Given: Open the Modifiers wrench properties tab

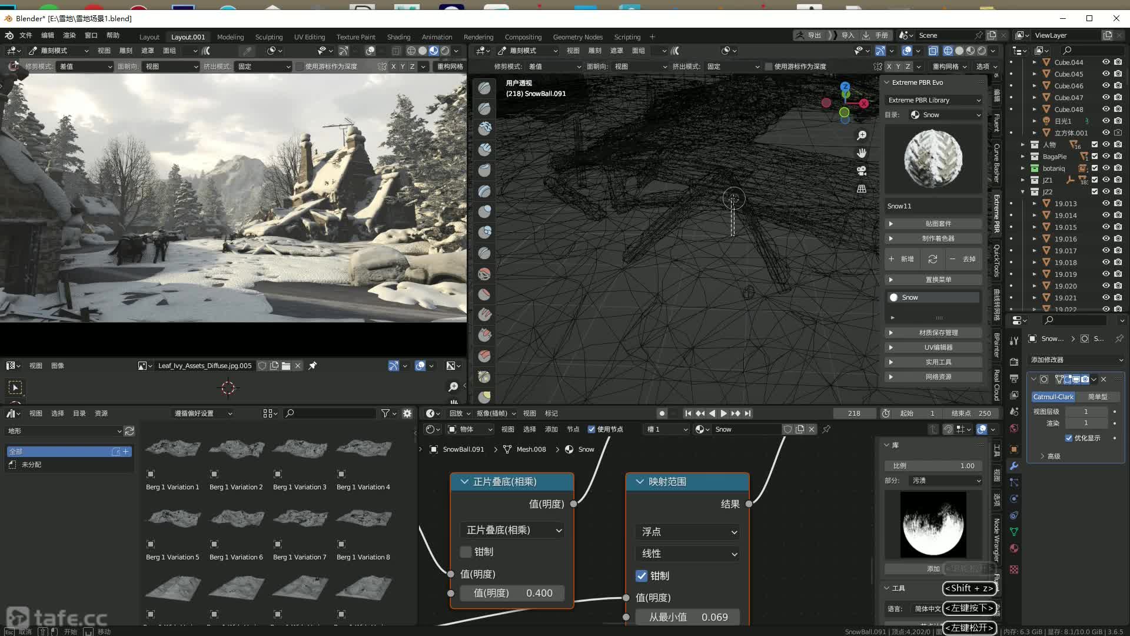Looking at the screenshot, I should point(1014,466).
